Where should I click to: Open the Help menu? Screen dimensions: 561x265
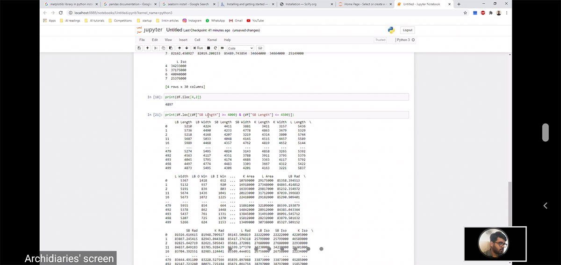[x=227, y=40]
